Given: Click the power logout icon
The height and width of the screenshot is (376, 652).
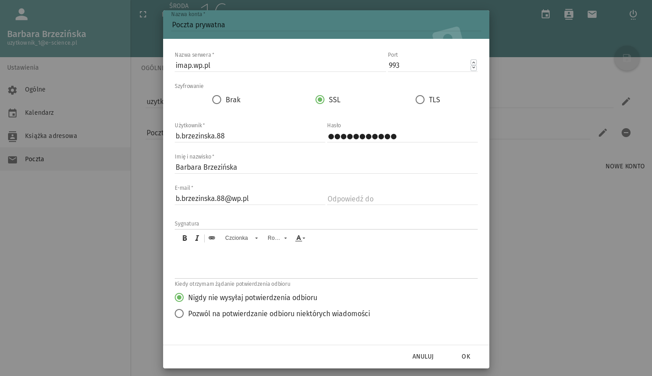Looking at the screenshot, I should tap(633, 14).
